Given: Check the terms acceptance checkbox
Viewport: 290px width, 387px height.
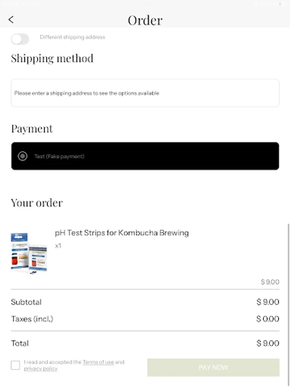Looking at the screenshot, I should (x=15, y=365).
